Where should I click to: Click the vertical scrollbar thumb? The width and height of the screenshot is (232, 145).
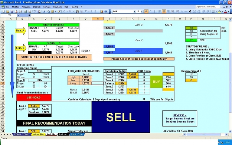tap(230, 82)
